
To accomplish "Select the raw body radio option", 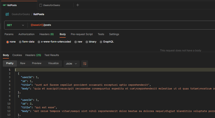I will [76, 42].
